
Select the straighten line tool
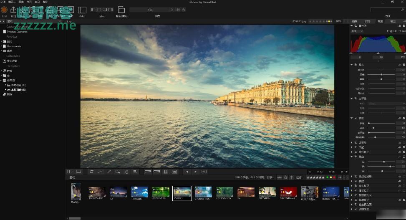point(100,172)
